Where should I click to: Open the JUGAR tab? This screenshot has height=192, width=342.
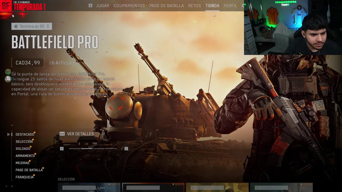(x=103, y=6)
